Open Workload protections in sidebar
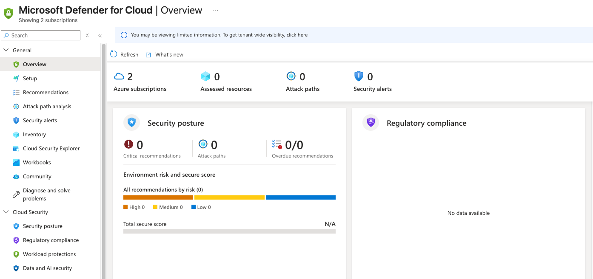The width and height of the screenshot is (593, 279). pos(50,254)
